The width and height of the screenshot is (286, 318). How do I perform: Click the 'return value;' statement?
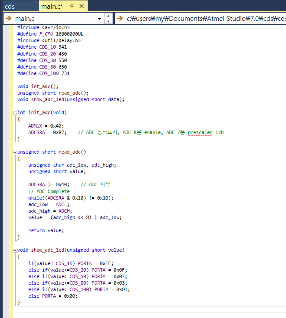pos(46,230)
